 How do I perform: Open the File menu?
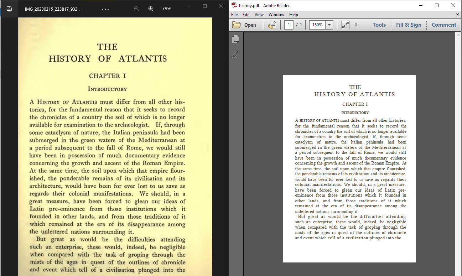[x=234, y=15]
